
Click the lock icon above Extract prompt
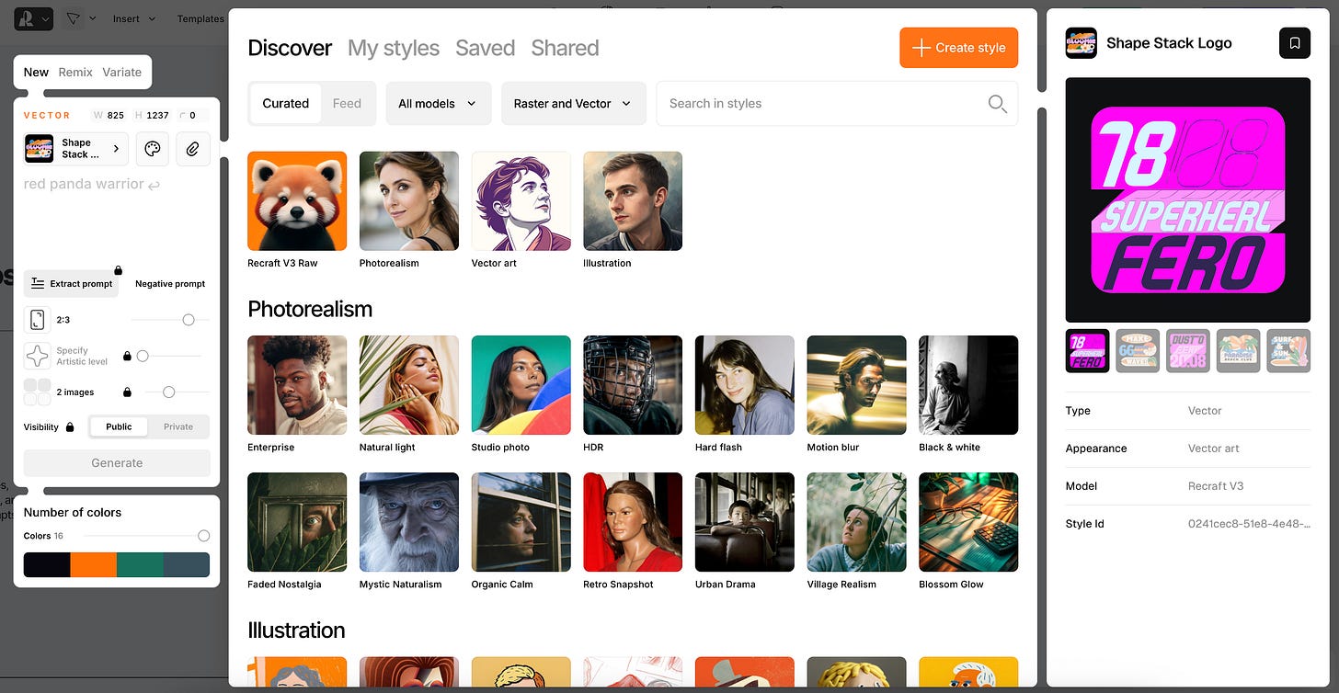pyautogui.click(x=118, y=270)
